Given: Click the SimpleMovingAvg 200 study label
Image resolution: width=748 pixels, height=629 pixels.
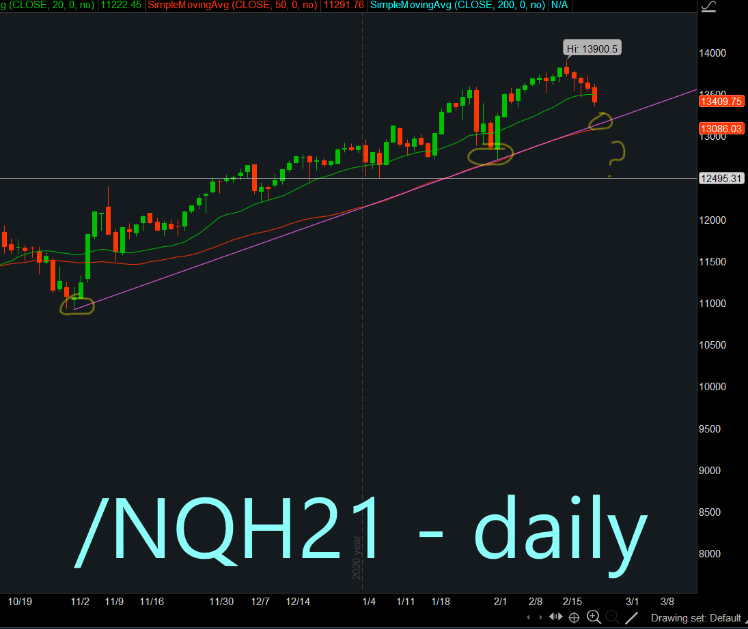Looking at the screenshot, I should pyautogui.click(x=458, y=5).
